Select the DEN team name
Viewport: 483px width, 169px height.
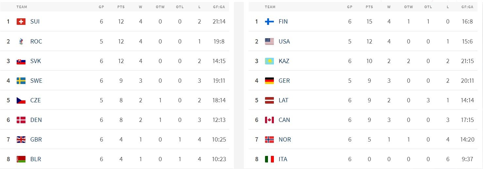point(36,120)
